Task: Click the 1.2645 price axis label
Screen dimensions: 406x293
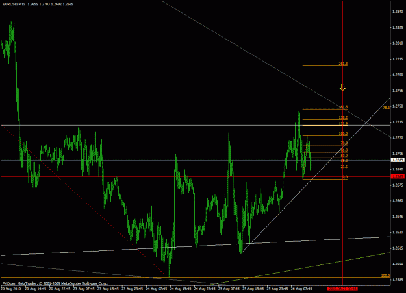Action: 398,217
